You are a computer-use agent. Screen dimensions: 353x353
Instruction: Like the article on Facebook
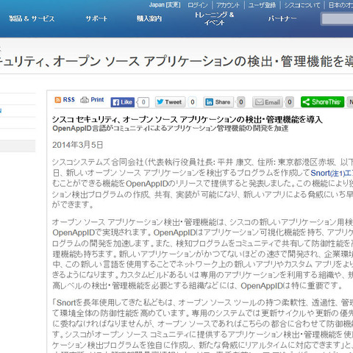click(123, 102)
